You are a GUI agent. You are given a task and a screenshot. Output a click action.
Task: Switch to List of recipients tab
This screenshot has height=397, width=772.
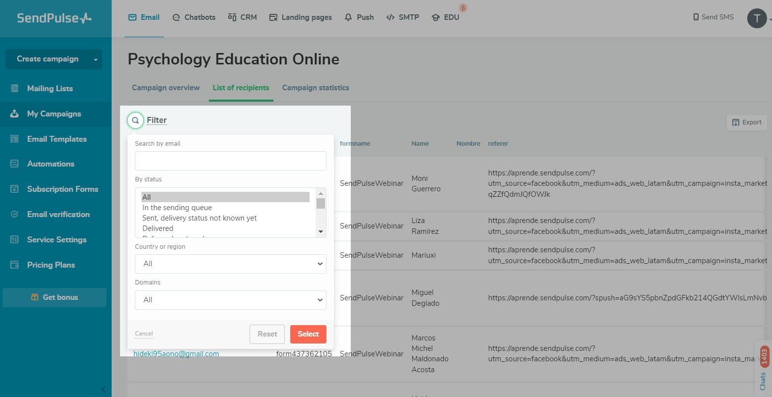(241, 88)
